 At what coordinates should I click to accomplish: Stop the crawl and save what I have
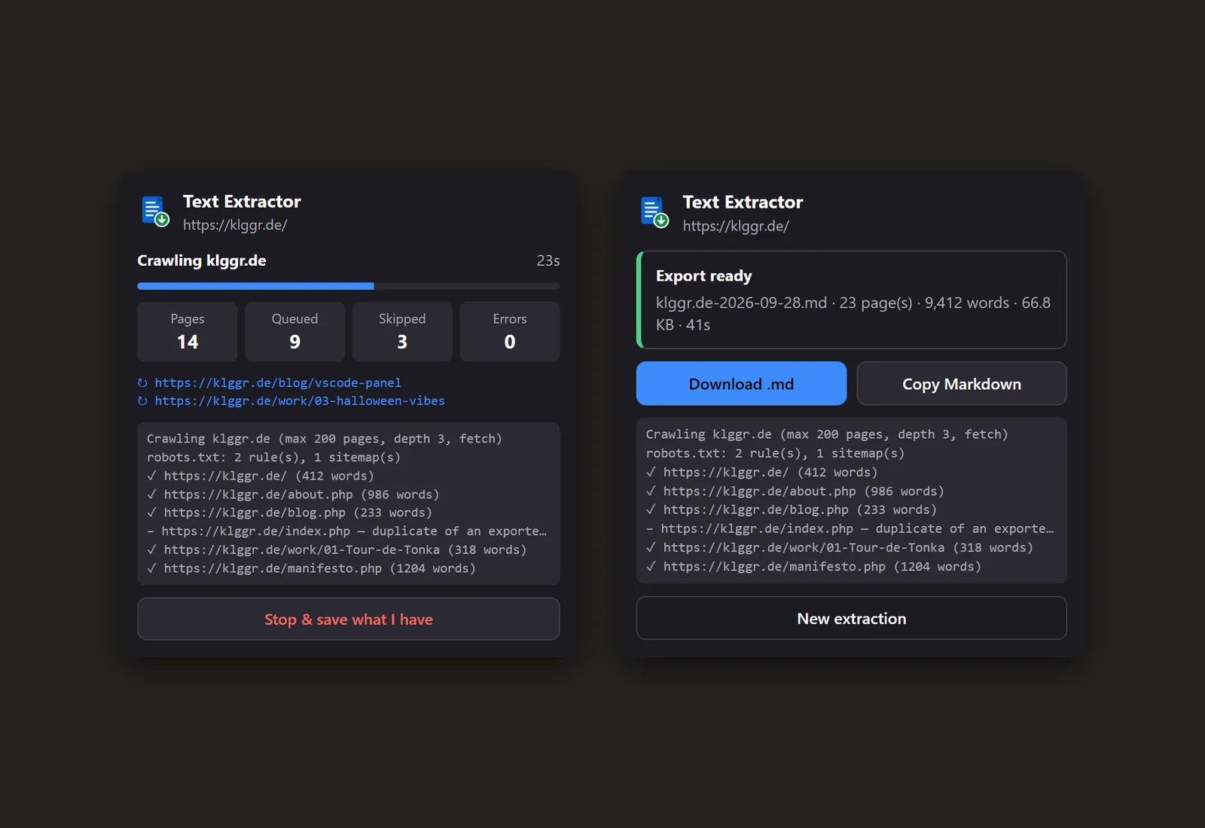point(349,619)
